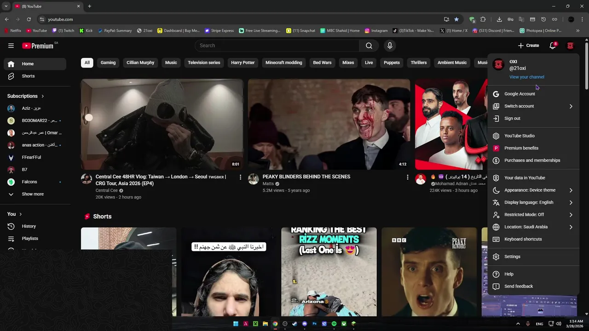The image size is (589, 331).
Task: Open Keyboard shortcuts menu item
Action: (x=533, y=239)
